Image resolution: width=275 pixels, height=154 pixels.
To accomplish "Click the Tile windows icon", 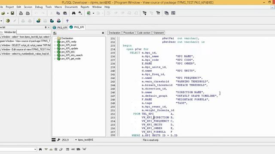I will point(173,13).
